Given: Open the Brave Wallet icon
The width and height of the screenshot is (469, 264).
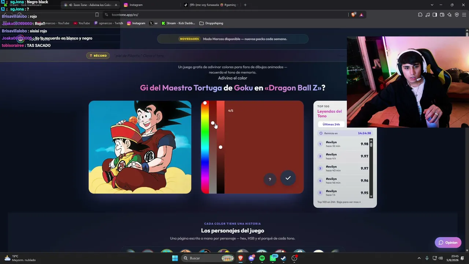Looking at the screenshot, I should [442, 15].
